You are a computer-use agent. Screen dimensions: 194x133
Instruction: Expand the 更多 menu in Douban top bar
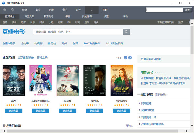coord(96,22)
